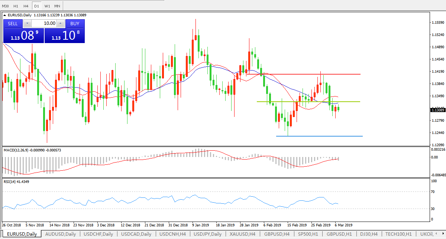
Task: Decrease trade volume with down arrow
Action: pos(28,23)
